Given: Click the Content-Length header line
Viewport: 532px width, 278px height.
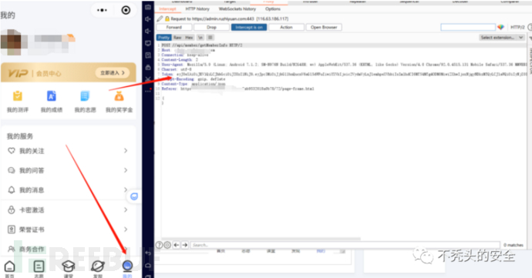Looking at the screenshot, I should [x=180, y=59].
